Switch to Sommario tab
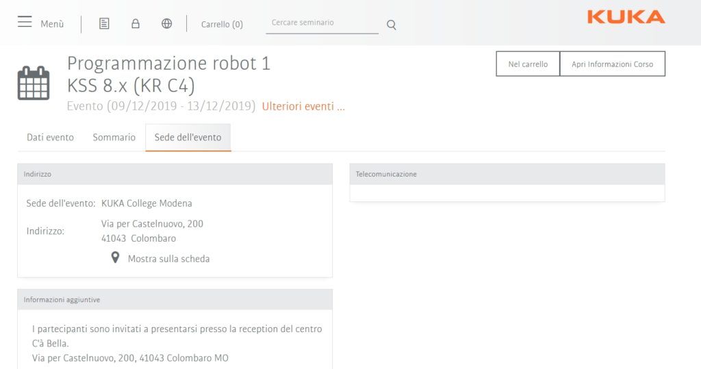The width and height of the screenshot is (701, 369). click(114, 138)
